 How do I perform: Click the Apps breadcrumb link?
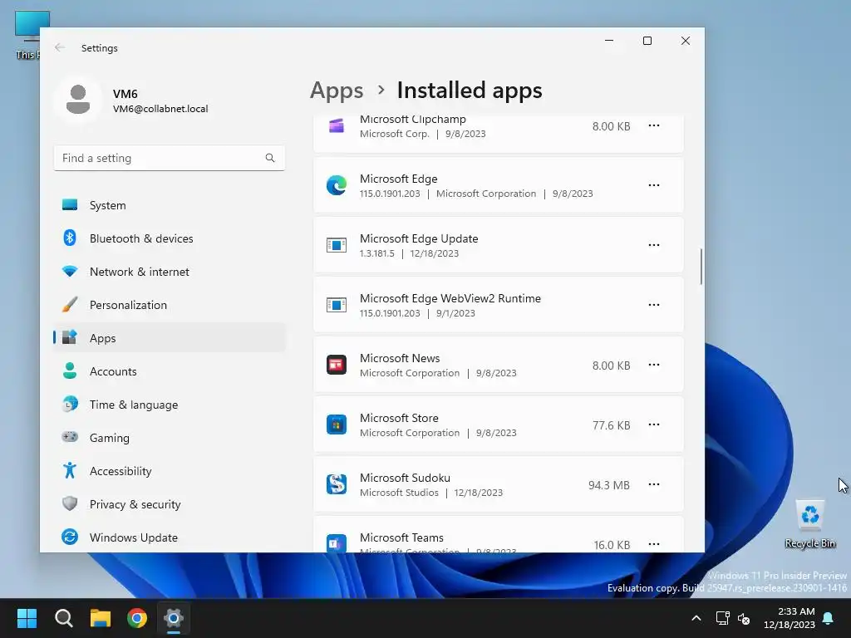[x=337, y=90]
